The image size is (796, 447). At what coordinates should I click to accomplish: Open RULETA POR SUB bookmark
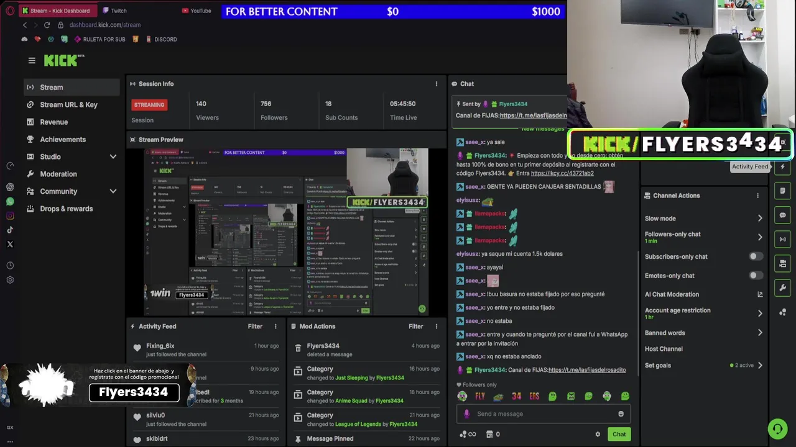click(99, 39)
